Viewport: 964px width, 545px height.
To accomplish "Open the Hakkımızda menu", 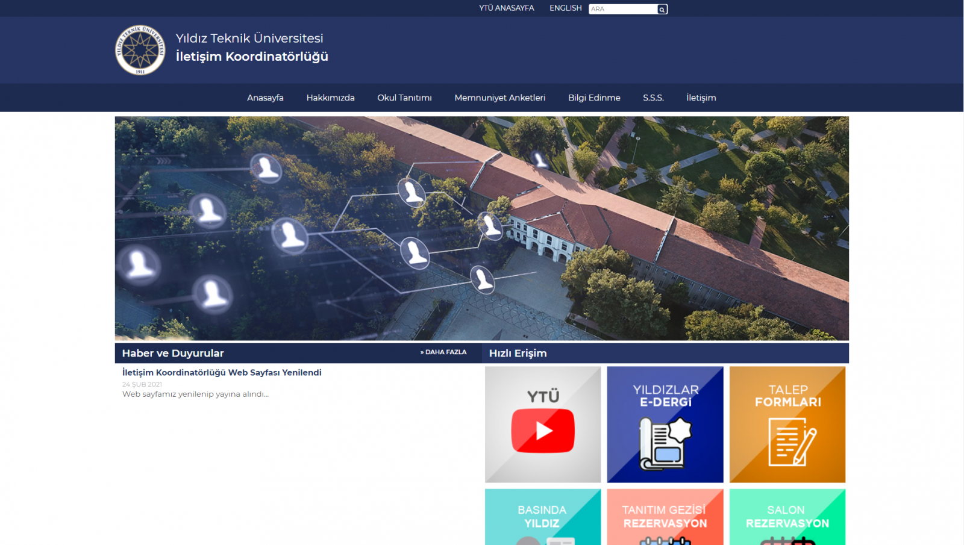I will (x=330, y=98).
